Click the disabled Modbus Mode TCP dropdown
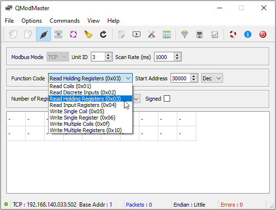This screenshot has height=210, width=276. point(58,57)
